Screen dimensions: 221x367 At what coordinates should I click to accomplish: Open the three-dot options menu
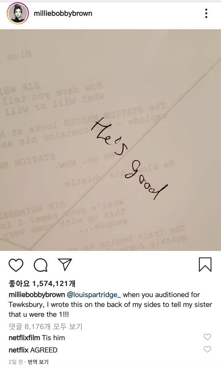(x=206, y=13)
